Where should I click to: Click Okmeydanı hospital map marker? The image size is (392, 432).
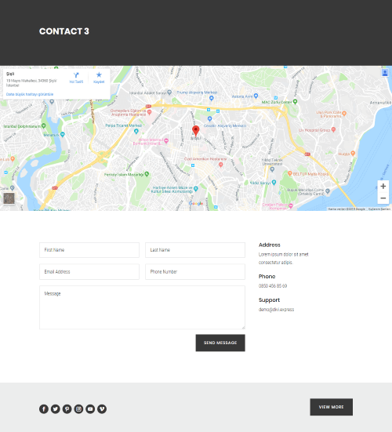[x=149, y=112]
